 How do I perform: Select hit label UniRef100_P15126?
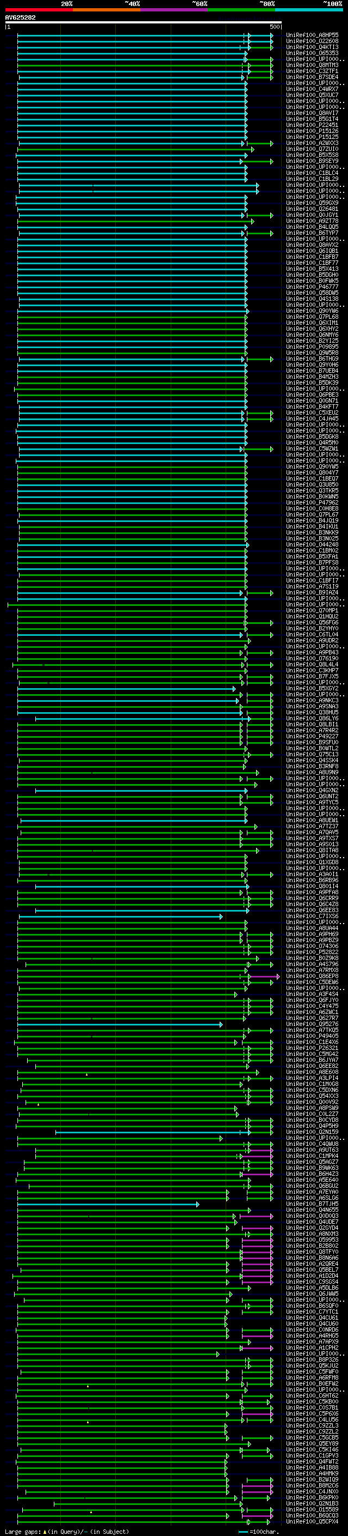[x=312, y=131]
